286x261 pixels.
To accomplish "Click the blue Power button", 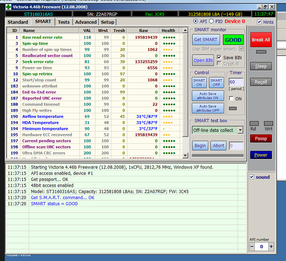I will 261,155.
